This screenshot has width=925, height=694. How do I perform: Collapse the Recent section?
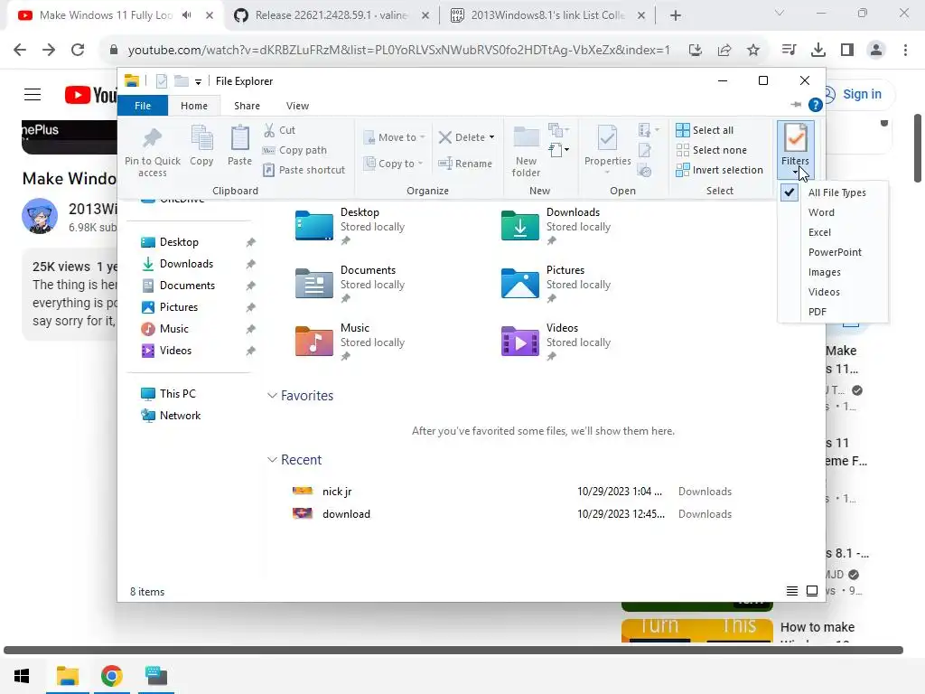coord(273,460)
